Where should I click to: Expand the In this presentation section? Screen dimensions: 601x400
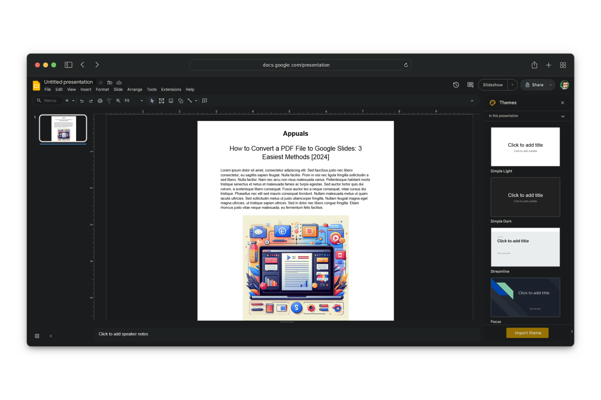pos(562,116)
